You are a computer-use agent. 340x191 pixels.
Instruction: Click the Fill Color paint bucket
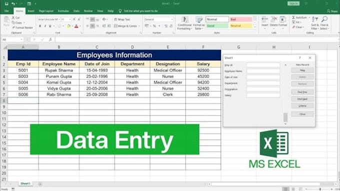pyautogui.click(x=68, y=26)
